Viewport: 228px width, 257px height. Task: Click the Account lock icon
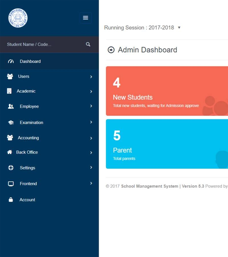pos(11,200)
